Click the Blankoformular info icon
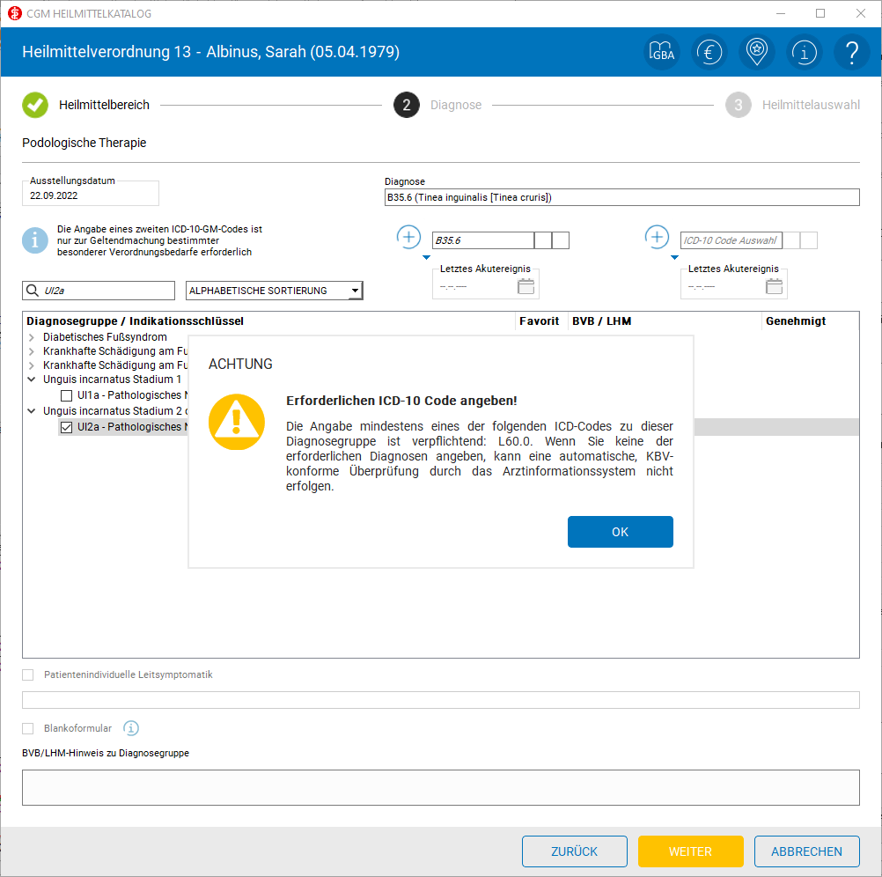This screenshot has height=877, width=882. click(x=131, y=728)
